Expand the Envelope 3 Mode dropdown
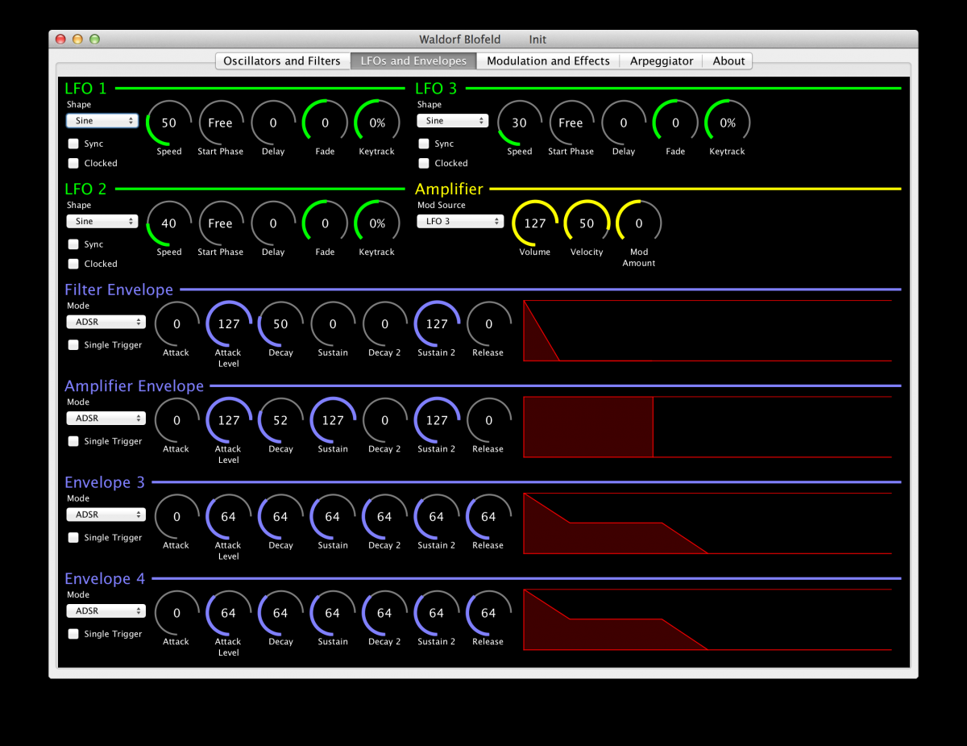967x746 pixels. (105, 515)
